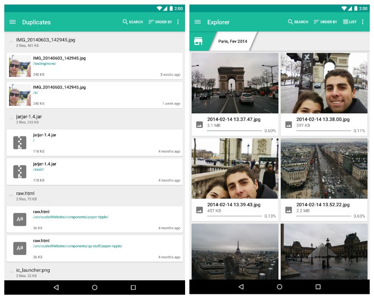Open the /a/ folder path link

[x=35, y=93]
